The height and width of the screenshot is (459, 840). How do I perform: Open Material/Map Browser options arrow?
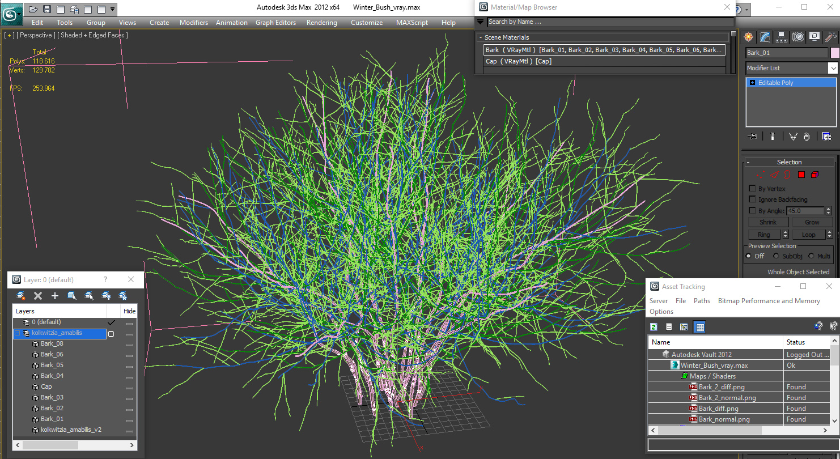pos(480,22)
